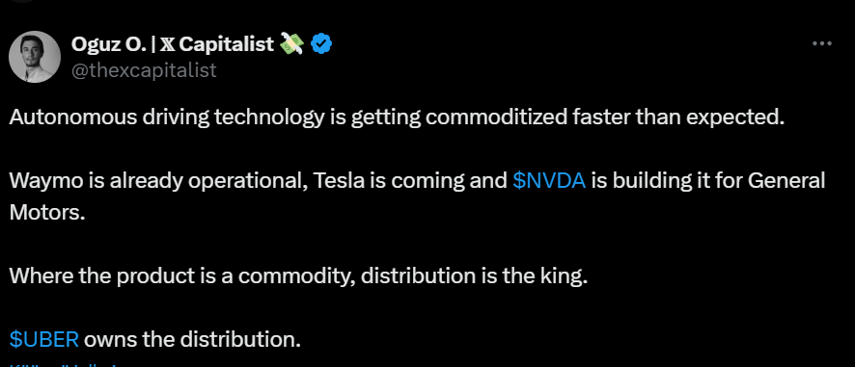Select the 'Autonomous driving technology' opening words
The image size is (855, 367).
pyautogui.click(x=166, y=118)
